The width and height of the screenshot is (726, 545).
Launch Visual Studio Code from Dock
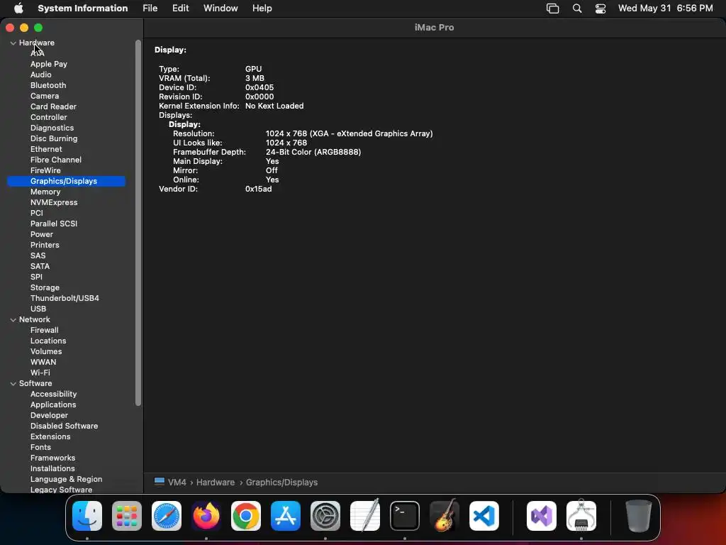(x=484, y=516)
